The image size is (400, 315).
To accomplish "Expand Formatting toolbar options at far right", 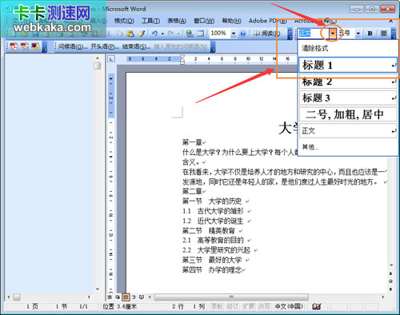I will (x=394, y=34).
